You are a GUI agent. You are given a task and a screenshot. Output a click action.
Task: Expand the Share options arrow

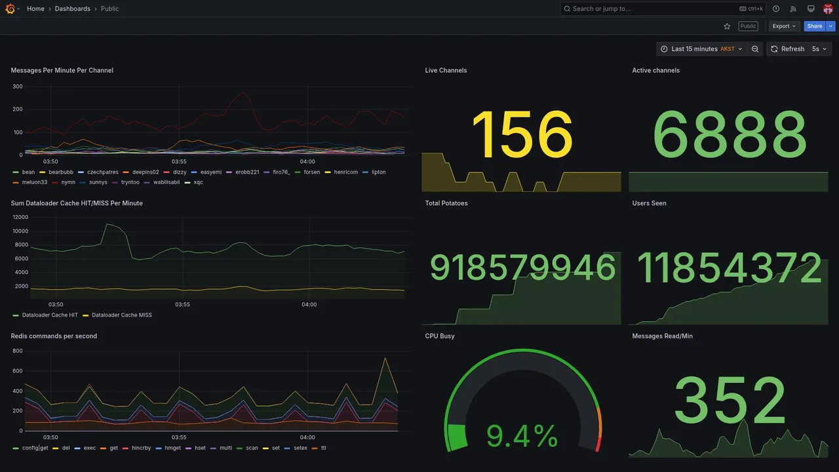pos(831,26)
